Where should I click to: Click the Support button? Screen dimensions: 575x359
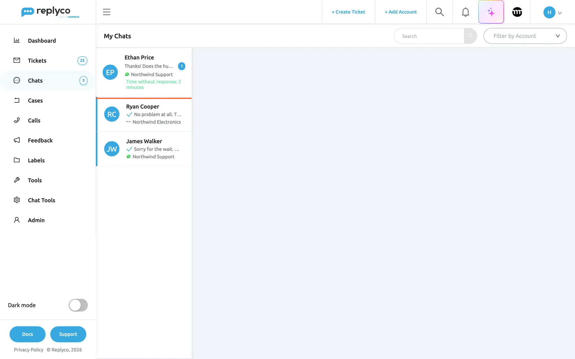click(x=68, y=334)
